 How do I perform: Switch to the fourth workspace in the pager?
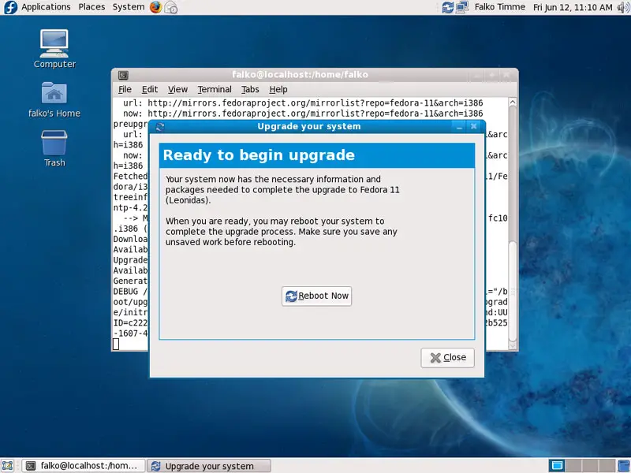coord(607,466)
